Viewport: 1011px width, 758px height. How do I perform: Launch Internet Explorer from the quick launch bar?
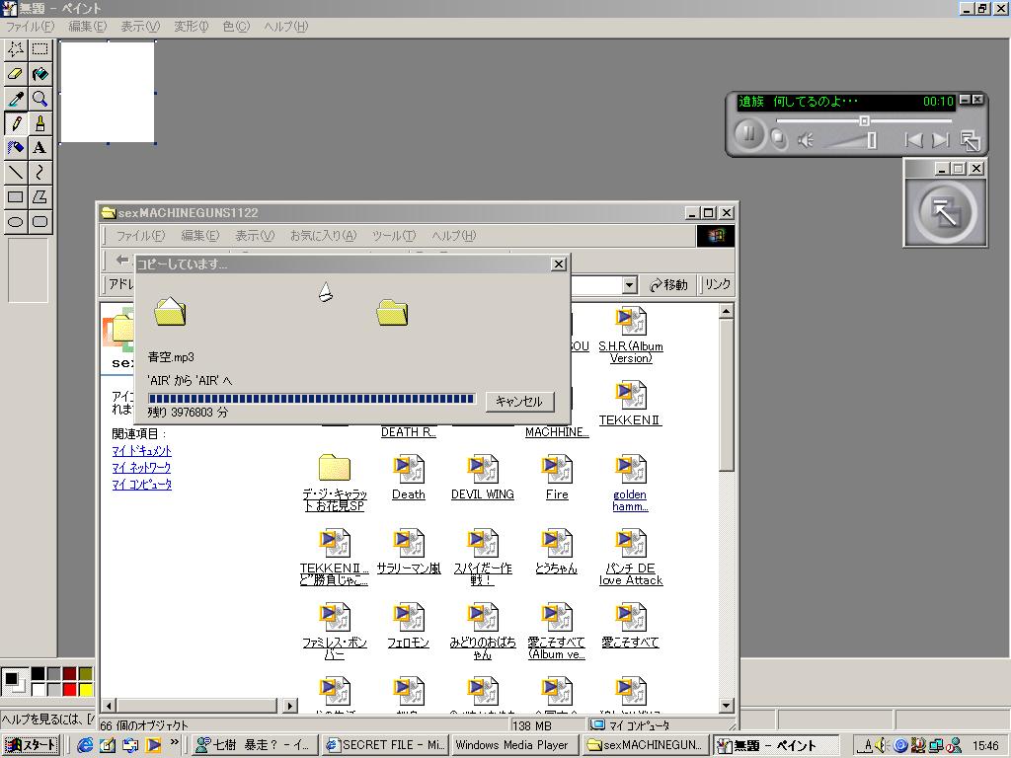point(85,745)
